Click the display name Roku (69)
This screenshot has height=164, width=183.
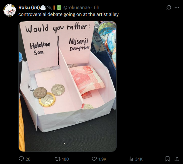click(29, 7)
